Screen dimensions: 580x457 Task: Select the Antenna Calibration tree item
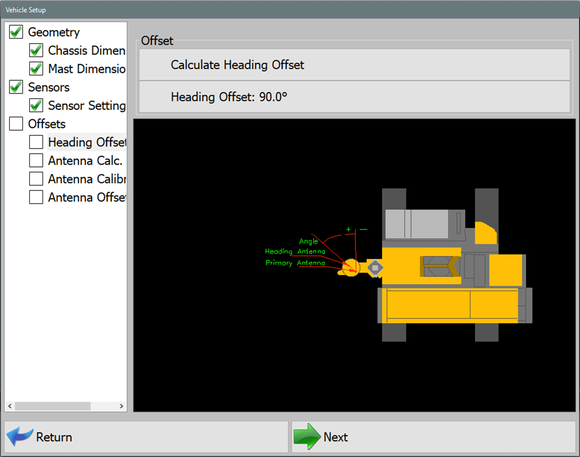tap(86, 179)
